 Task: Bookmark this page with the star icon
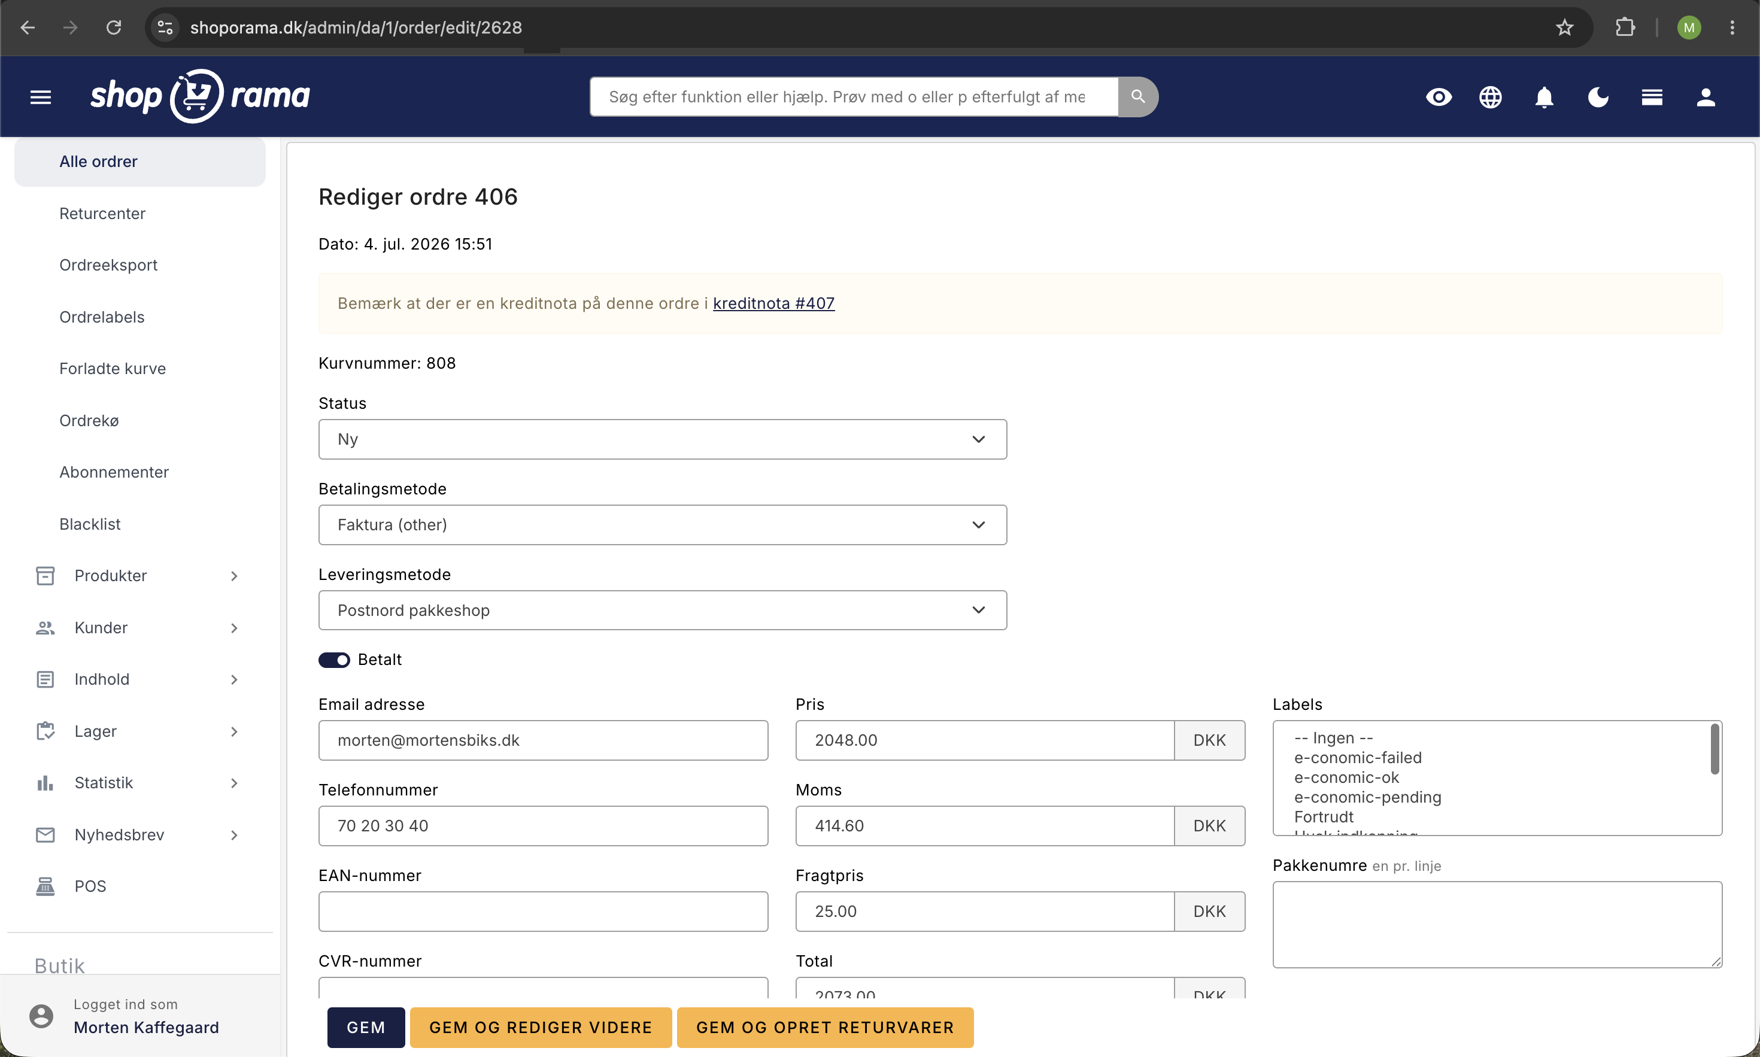[x=1564, y=28]
